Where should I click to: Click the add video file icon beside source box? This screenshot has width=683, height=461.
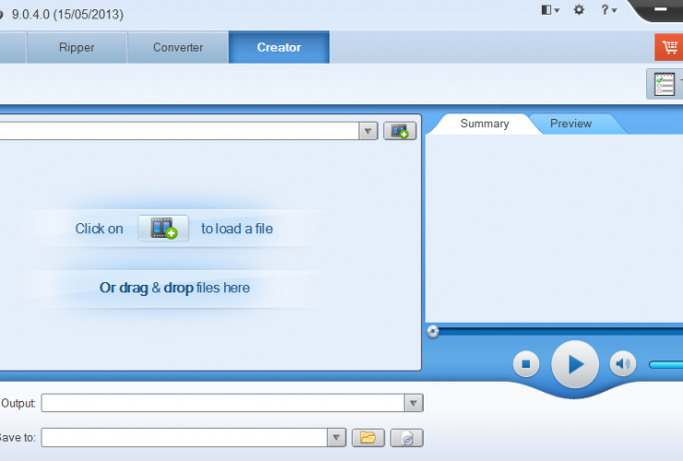(x=400, y=131)
